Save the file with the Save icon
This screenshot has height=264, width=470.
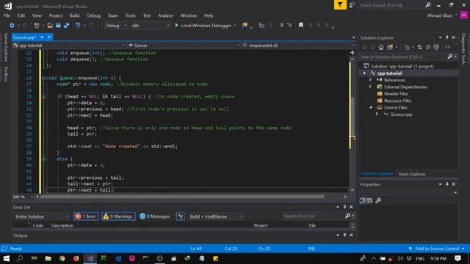pos(58,26)
